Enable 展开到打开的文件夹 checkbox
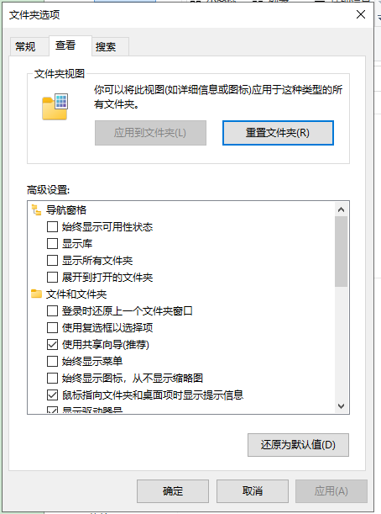Image resolution: width=381 pixels, height=514 pixels. tap(52, 277)
